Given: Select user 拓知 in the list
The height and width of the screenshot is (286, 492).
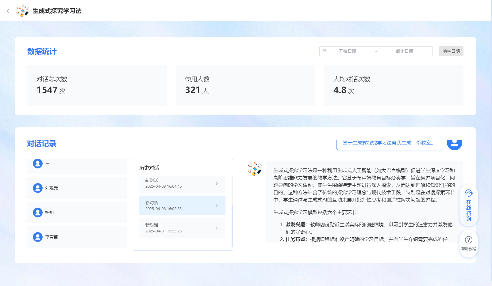Looking at the screenshot, I should [x=77, y=213].
